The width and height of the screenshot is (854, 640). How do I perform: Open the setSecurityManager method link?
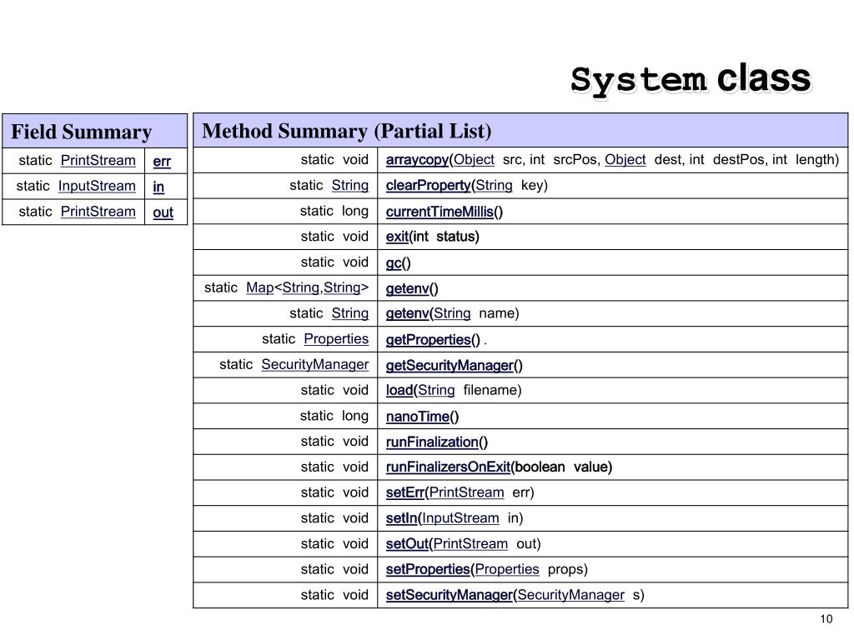pos(450,595)
